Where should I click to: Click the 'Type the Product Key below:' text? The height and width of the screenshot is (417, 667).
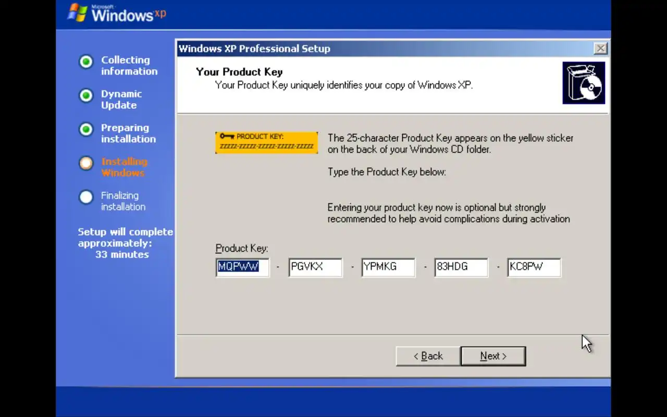387,171
